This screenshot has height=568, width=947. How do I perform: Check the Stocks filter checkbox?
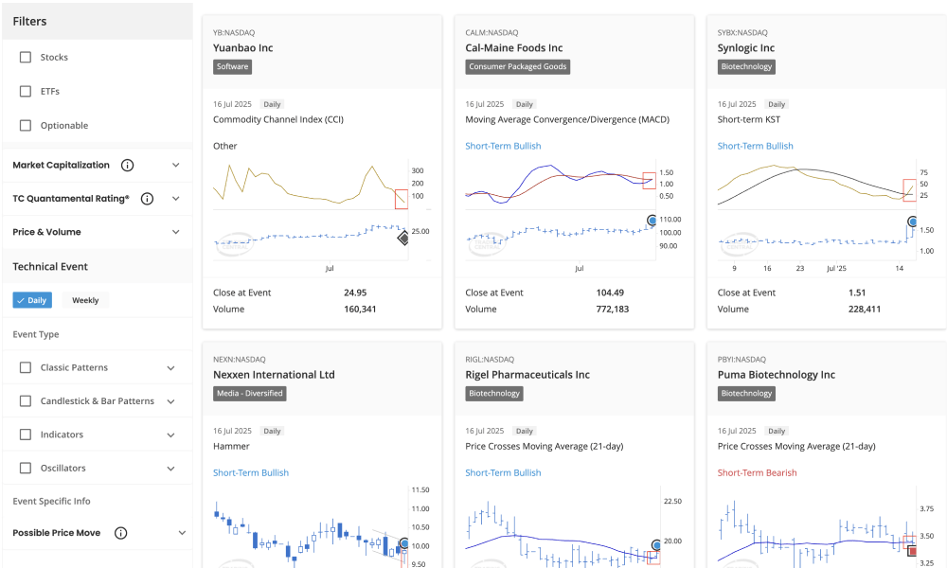pyautogui.click(x=26, y=57)
